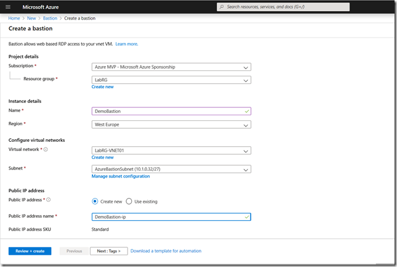Click the Previous button
Viewport: 397px width, 267px height.
coord(74,251)
